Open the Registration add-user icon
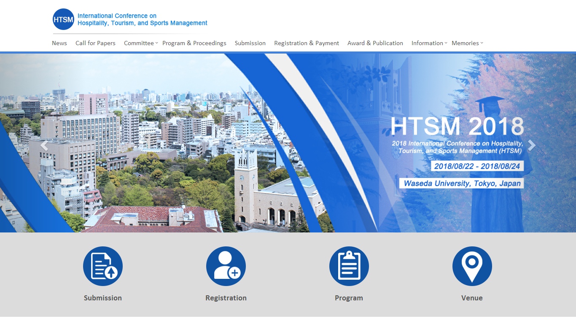 point(226,266)
